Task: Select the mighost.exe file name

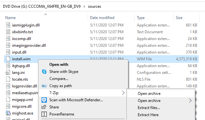Action: tap(23, 113)
